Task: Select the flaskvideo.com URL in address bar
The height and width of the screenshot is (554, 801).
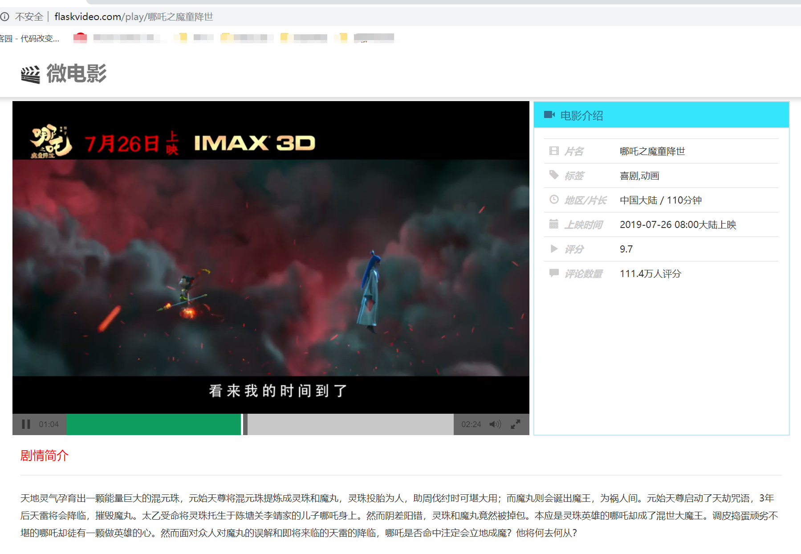Action: (x=134, y=17)
